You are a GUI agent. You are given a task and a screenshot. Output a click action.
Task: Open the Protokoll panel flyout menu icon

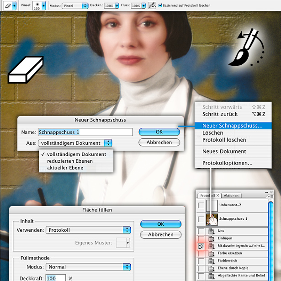click(270, 196)
